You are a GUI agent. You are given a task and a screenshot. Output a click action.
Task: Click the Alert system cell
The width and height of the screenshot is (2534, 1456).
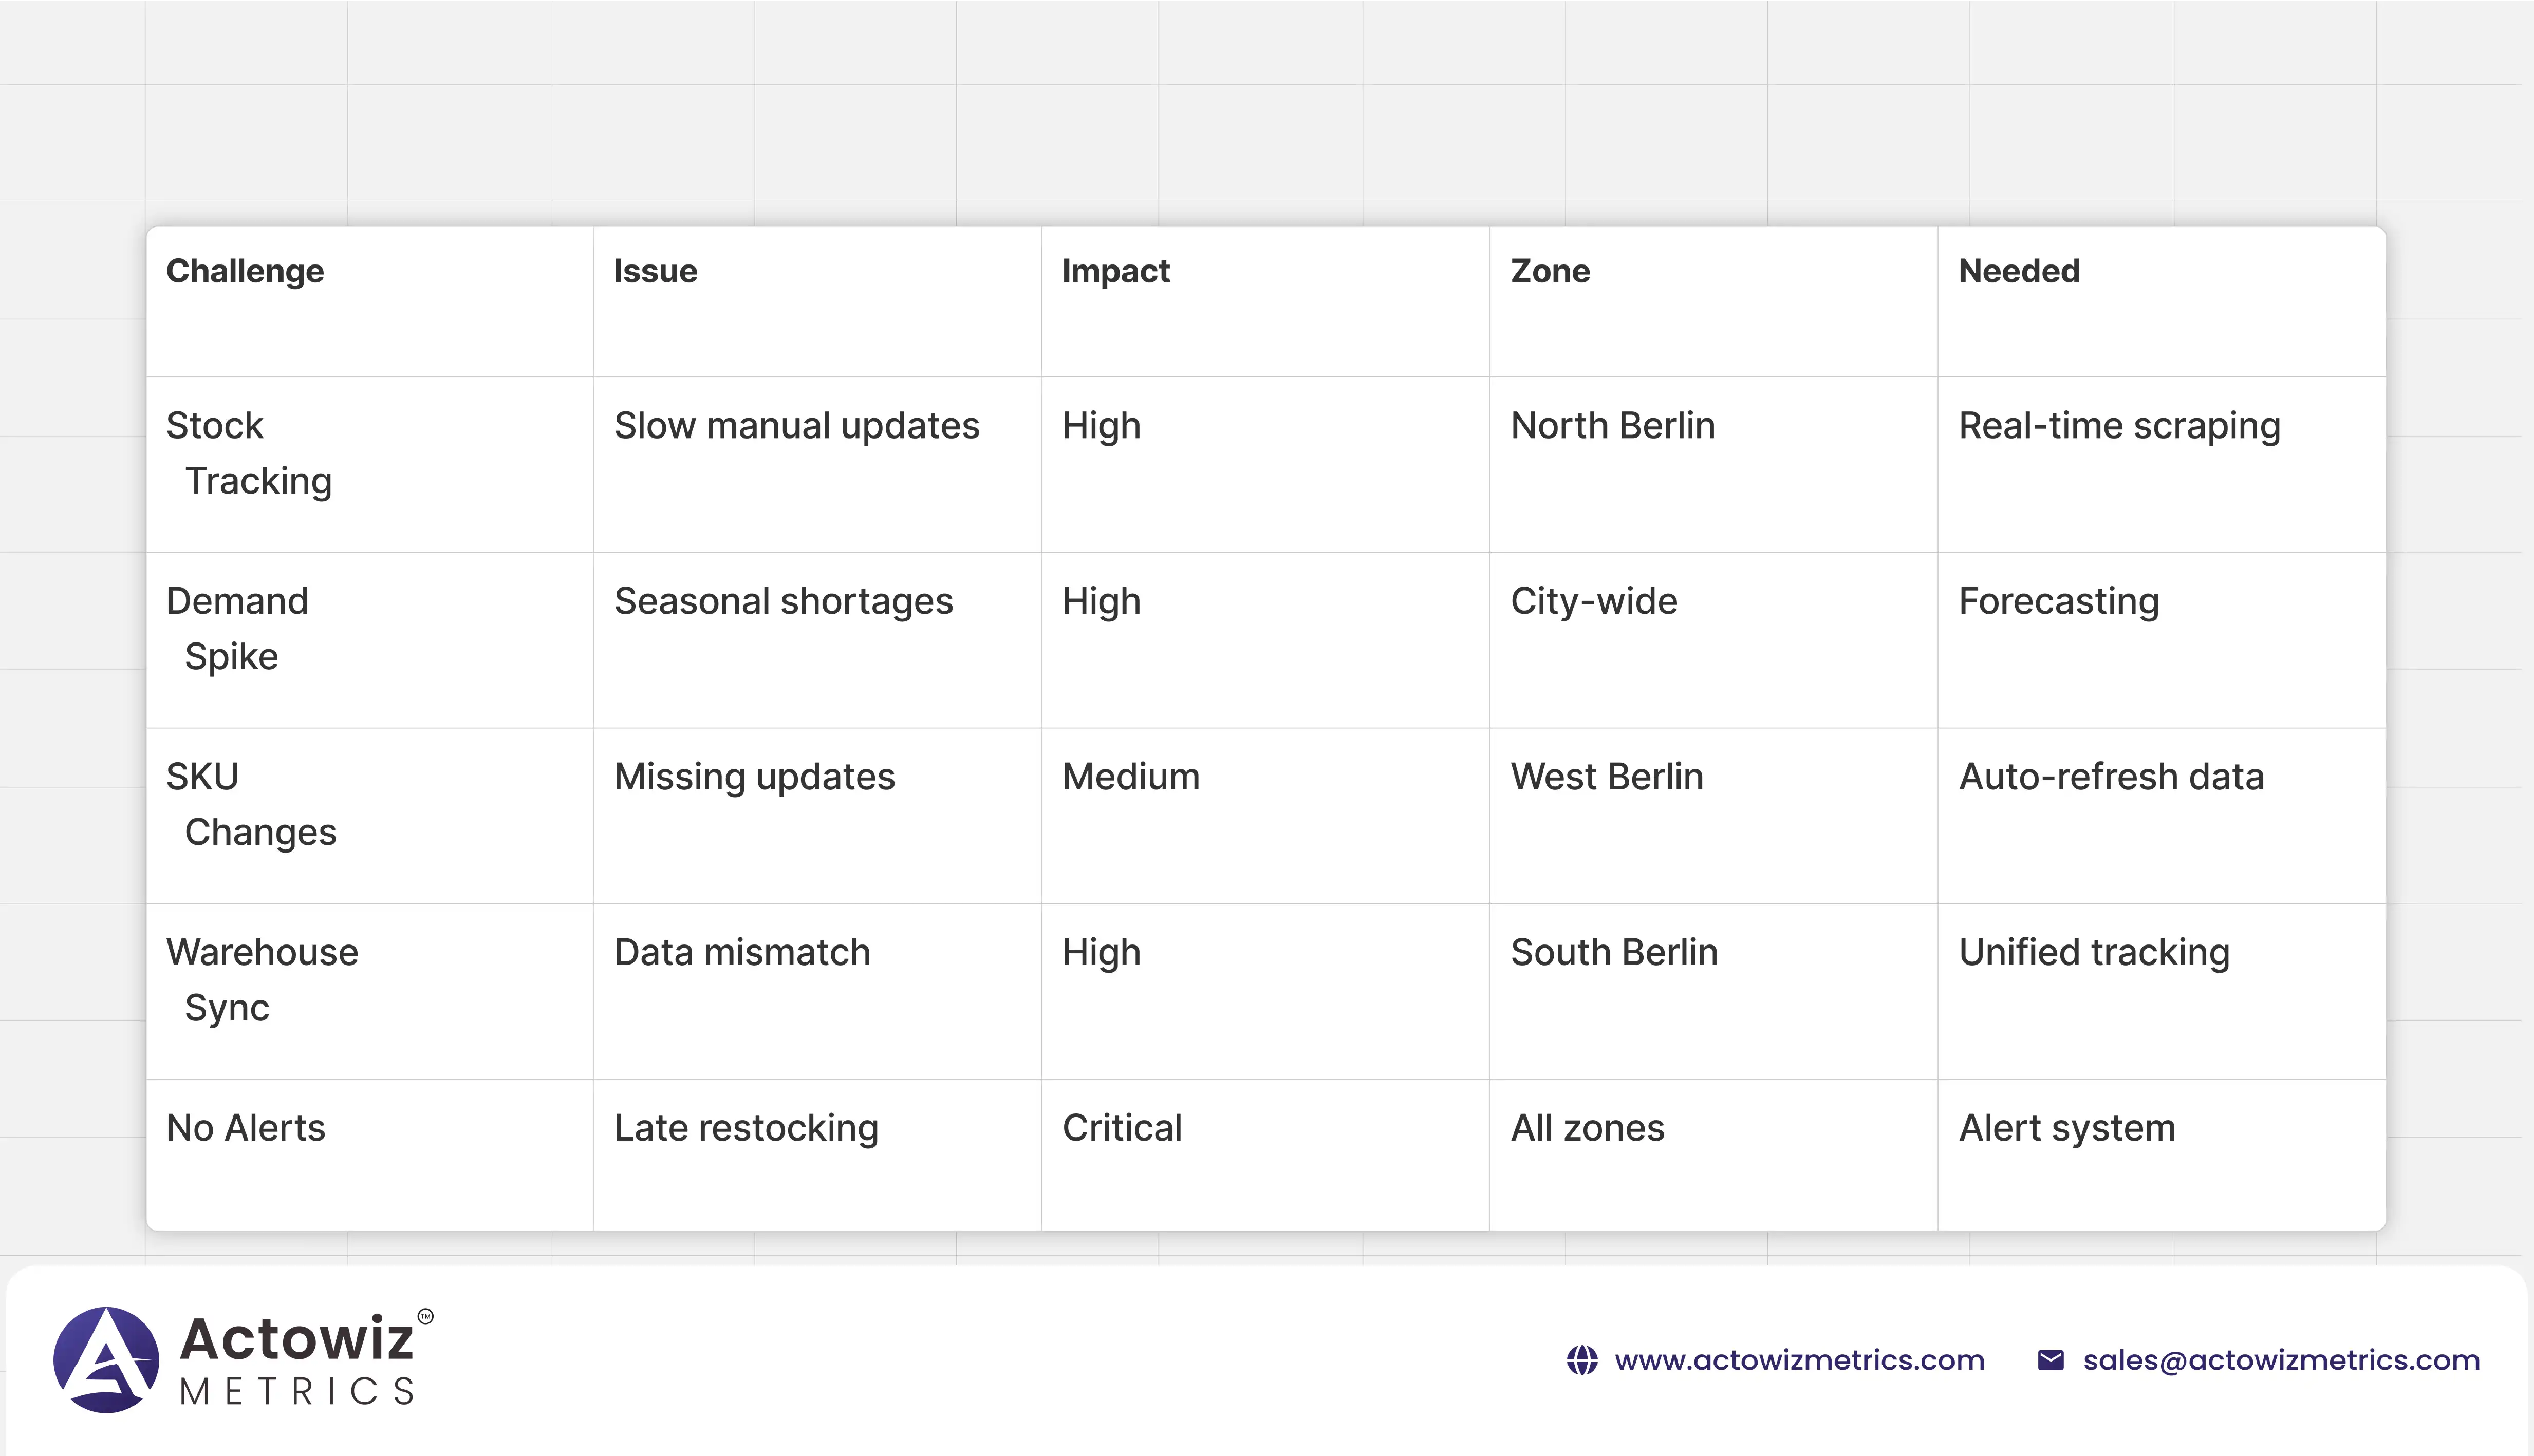[2067, 1128]
